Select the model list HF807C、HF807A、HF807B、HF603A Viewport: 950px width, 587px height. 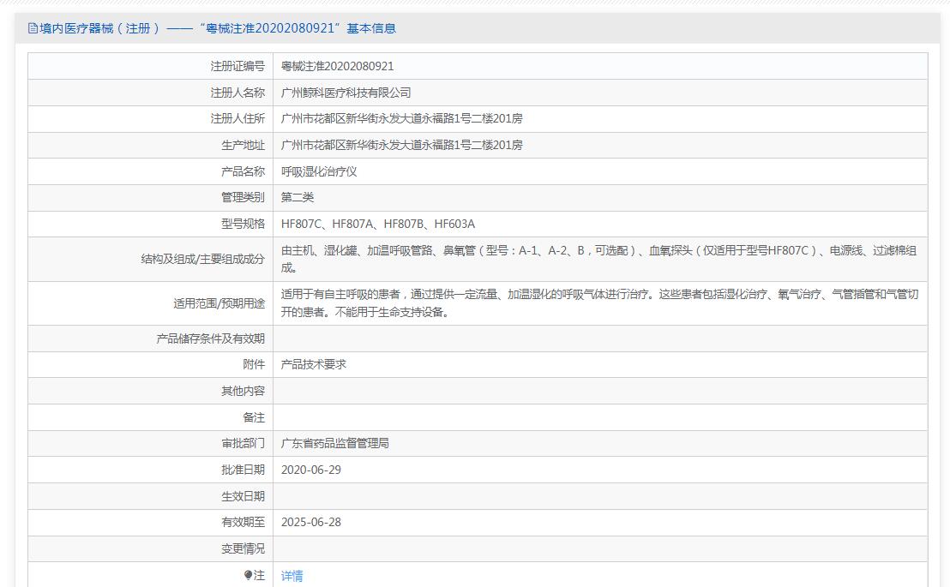(x=378, y=225)
